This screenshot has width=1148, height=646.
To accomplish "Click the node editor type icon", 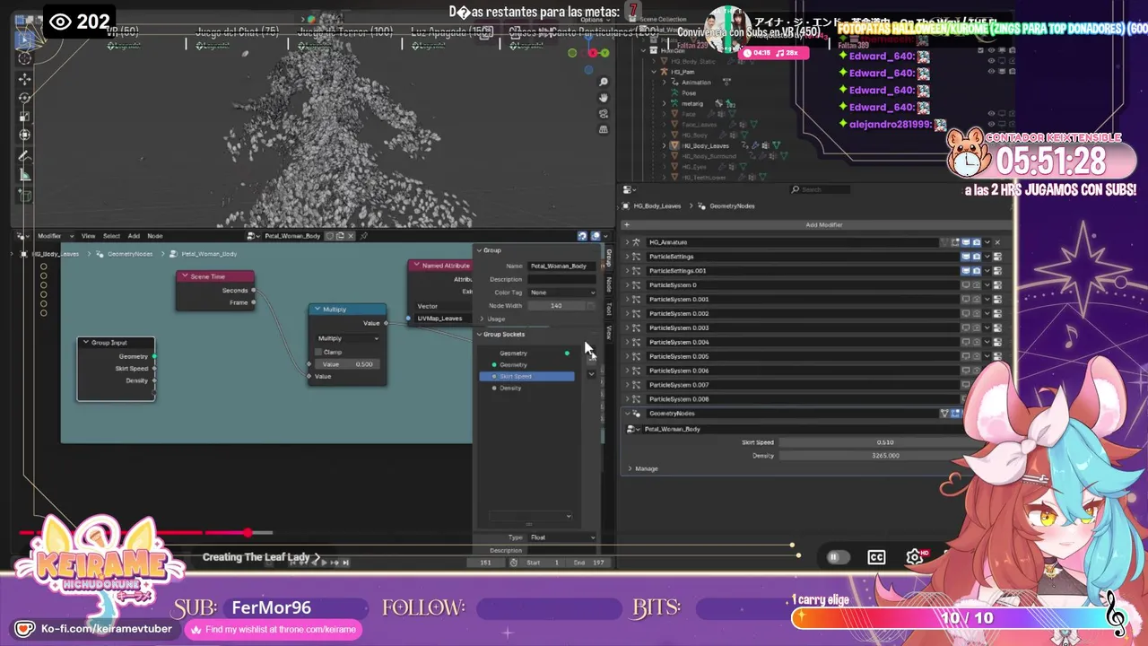I will coord(22,236).
